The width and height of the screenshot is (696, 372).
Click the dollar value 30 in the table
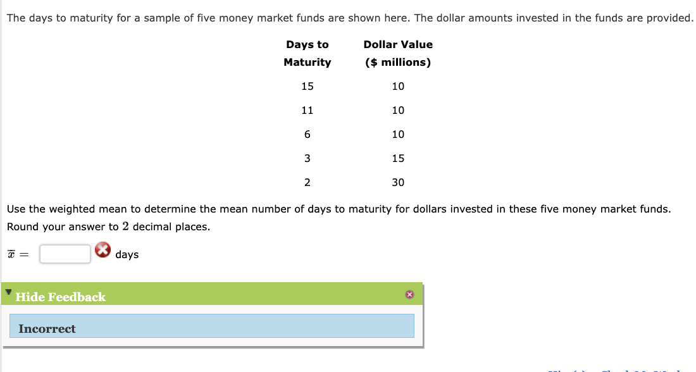click(x=398, y=182)
